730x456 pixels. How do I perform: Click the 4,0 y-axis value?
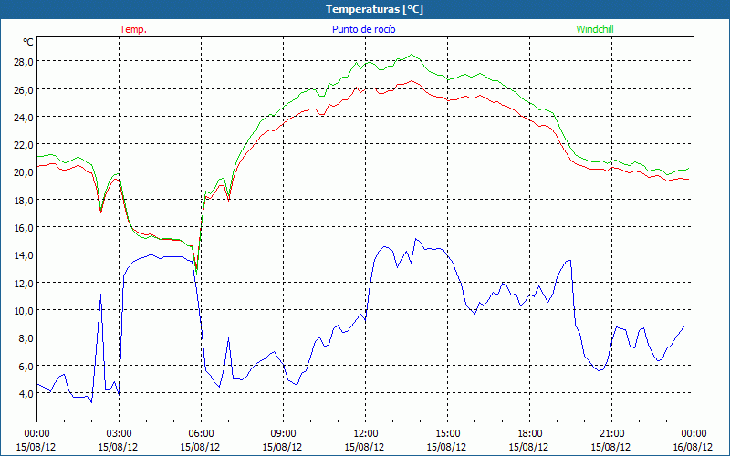tap(26, 394)
